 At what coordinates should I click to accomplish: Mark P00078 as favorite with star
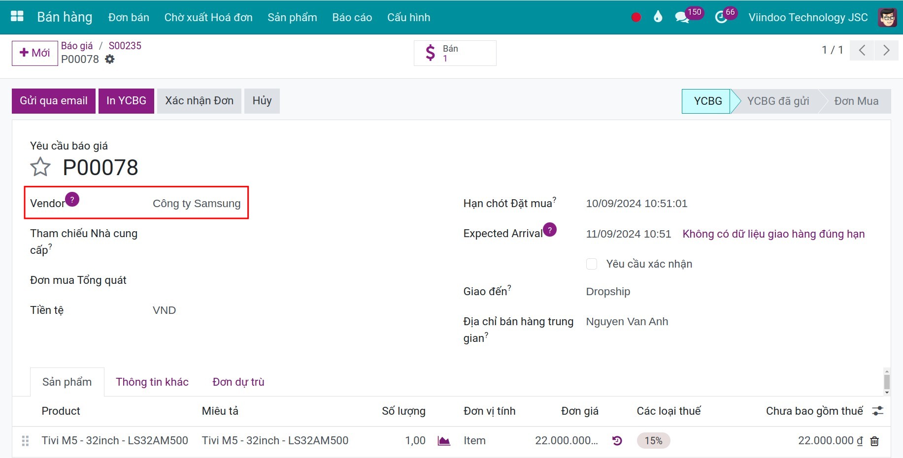40,167
